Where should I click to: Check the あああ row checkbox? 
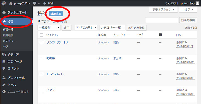tap(41, 58)
